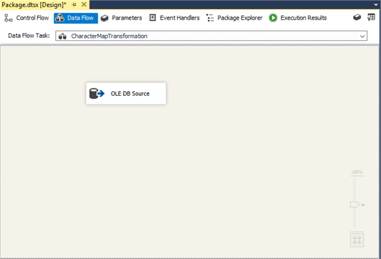The height and width of the screenshot is (259, 381).
Task: Click the 100% zoom level label
Action: (x=357, y=172)
